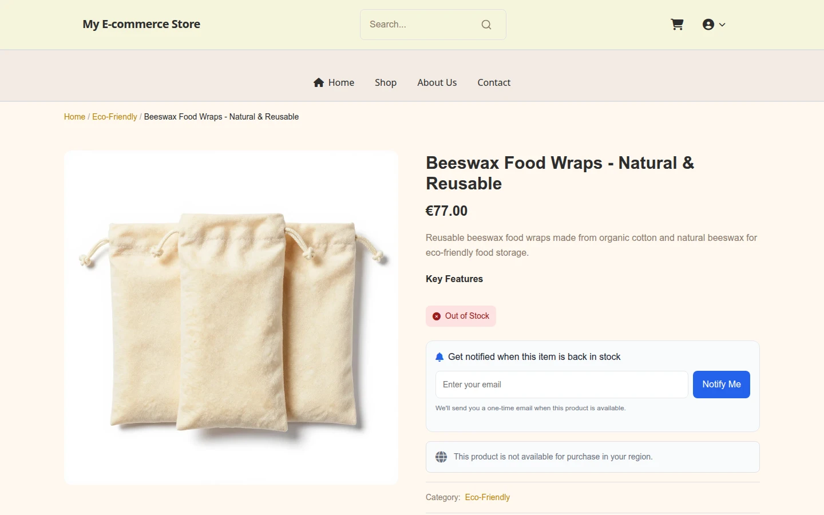Click the beeswax wraps product image

pyautogui.click(x=231, y=318)
